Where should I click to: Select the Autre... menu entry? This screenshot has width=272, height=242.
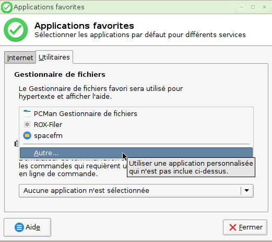[136, 153]
